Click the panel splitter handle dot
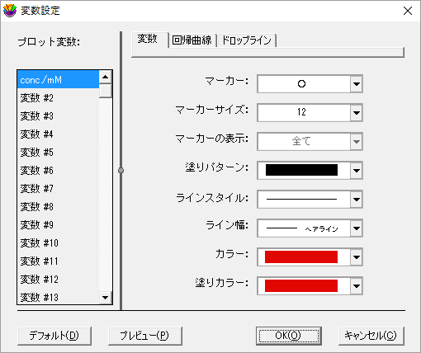421x353 pixels. pyautogui.click(x=121, y=171)
